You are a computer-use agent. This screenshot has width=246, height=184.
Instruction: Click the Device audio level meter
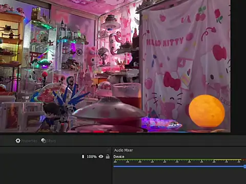(180, 160)
